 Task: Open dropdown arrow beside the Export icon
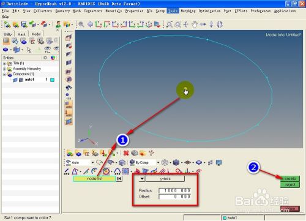[49, 24]
